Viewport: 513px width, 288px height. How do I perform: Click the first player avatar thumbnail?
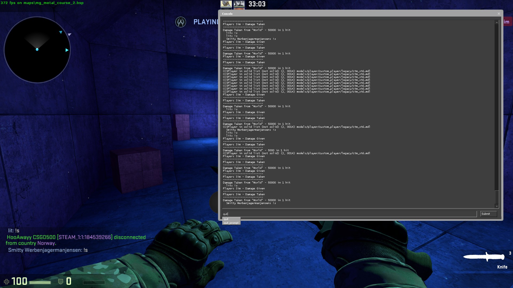click(226, 4)
